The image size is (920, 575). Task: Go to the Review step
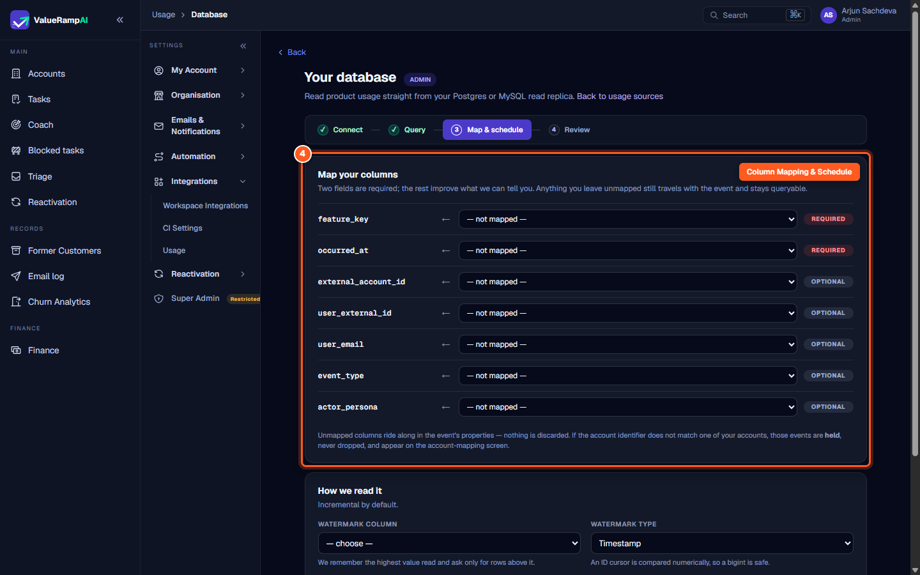tap(569, 130)
